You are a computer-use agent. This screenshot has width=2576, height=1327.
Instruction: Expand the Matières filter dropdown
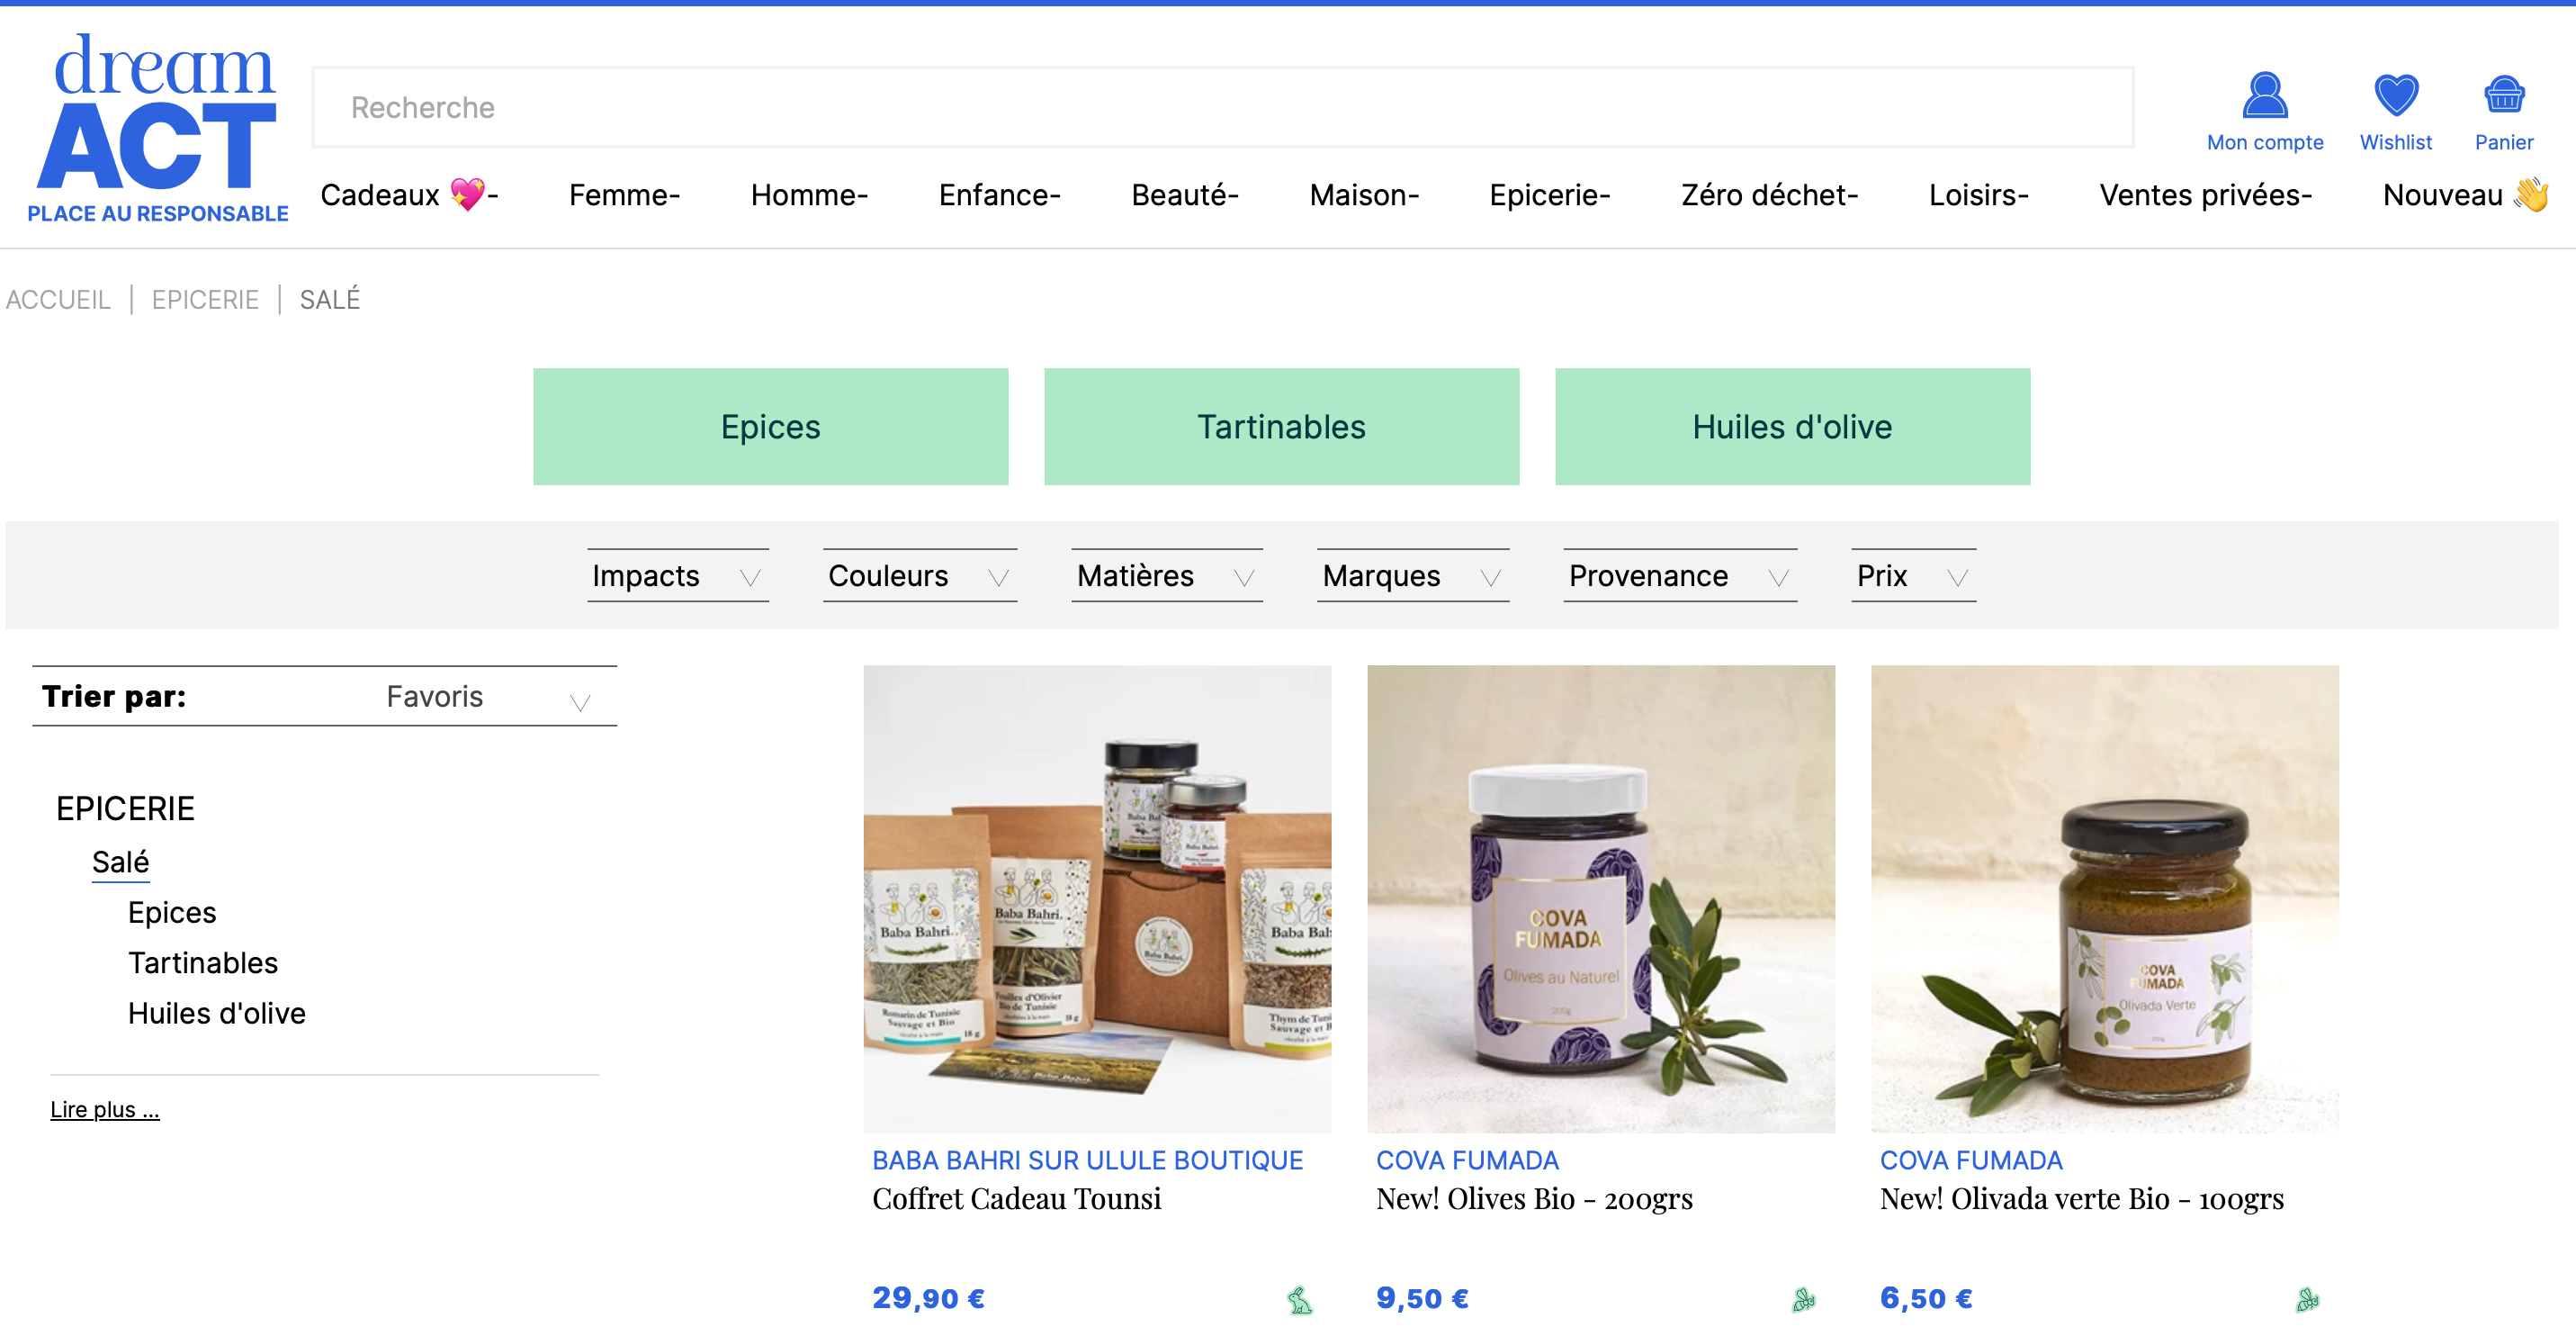[1167, 575]
